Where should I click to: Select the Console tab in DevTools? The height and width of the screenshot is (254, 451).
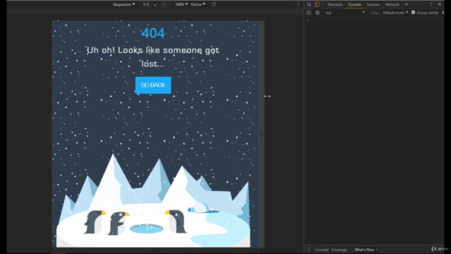click(x=354, y=5)
